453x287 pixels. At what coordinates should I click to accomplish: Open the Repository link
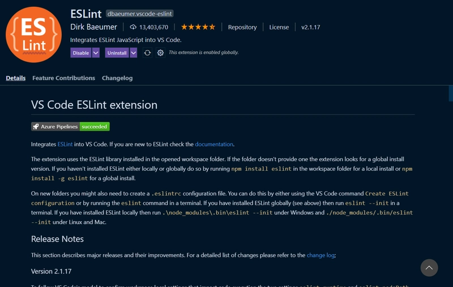(x=242, y=27)
